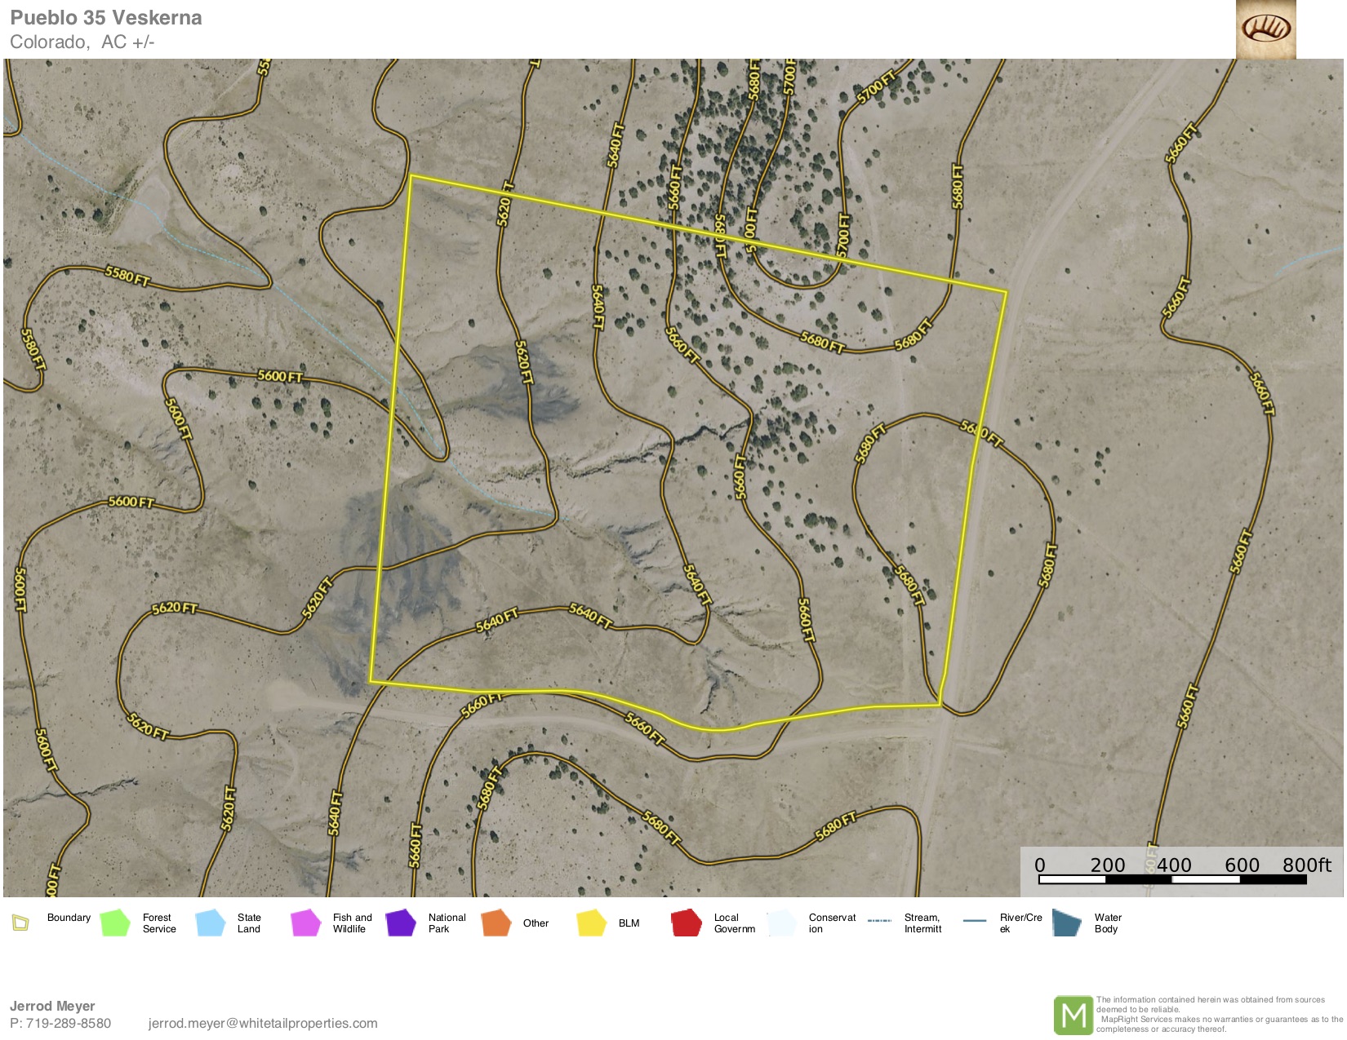The image size is (1347, 1040).
Task: Click the Jerrod Meyer agent name
Action: pyautogui.click(x=52, y=1006)
